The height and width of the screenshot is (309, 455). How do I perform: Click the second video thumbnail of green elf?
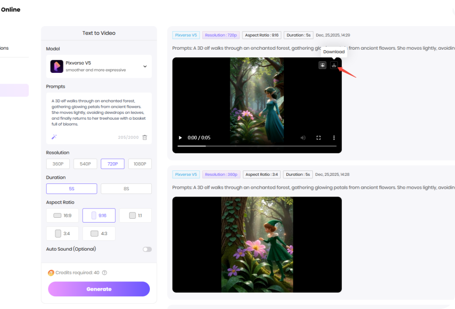click(x=257, y=244)
